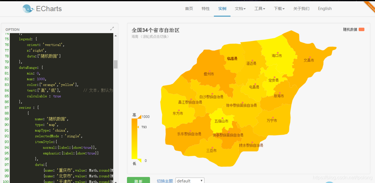
Task: Select 特性 in the navigation bar
Action: (x=205, y=9)
